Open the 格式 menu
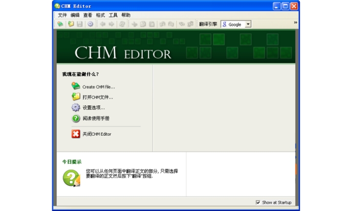 100,15
